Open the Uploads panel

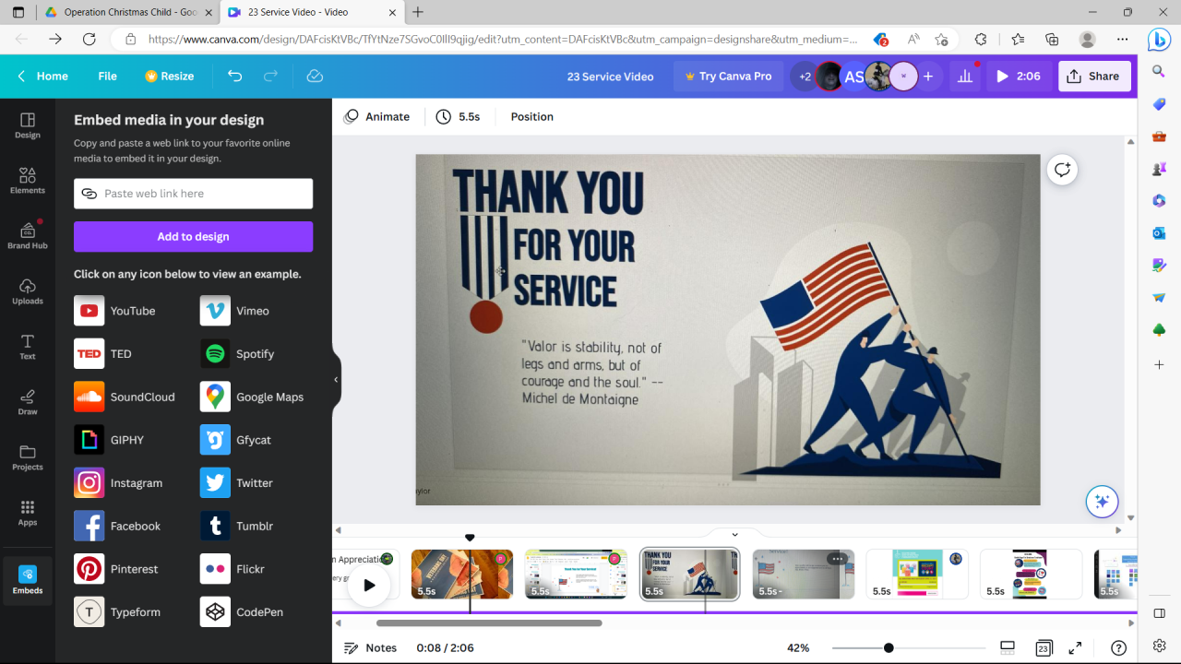(x=28, y=291)
